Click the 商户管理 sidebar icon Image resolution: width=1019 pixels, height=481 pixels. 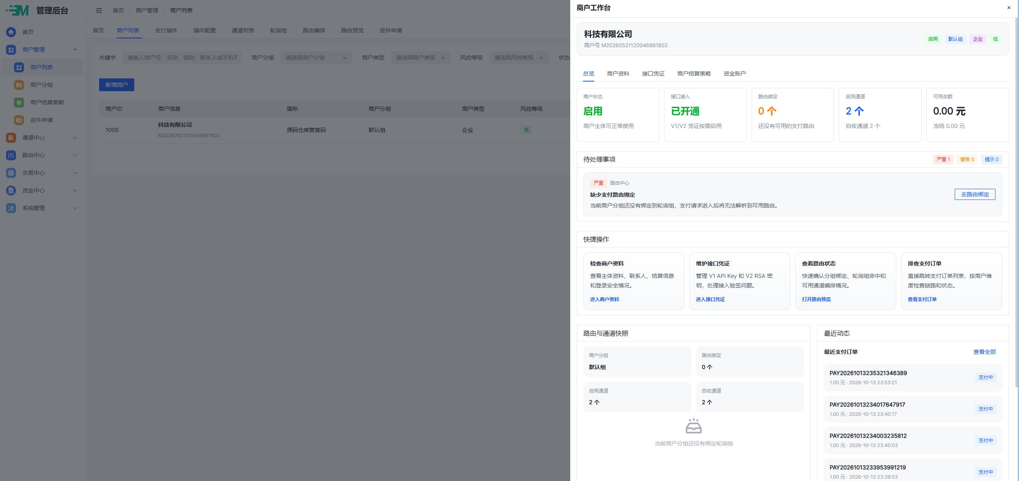(11, 50)
